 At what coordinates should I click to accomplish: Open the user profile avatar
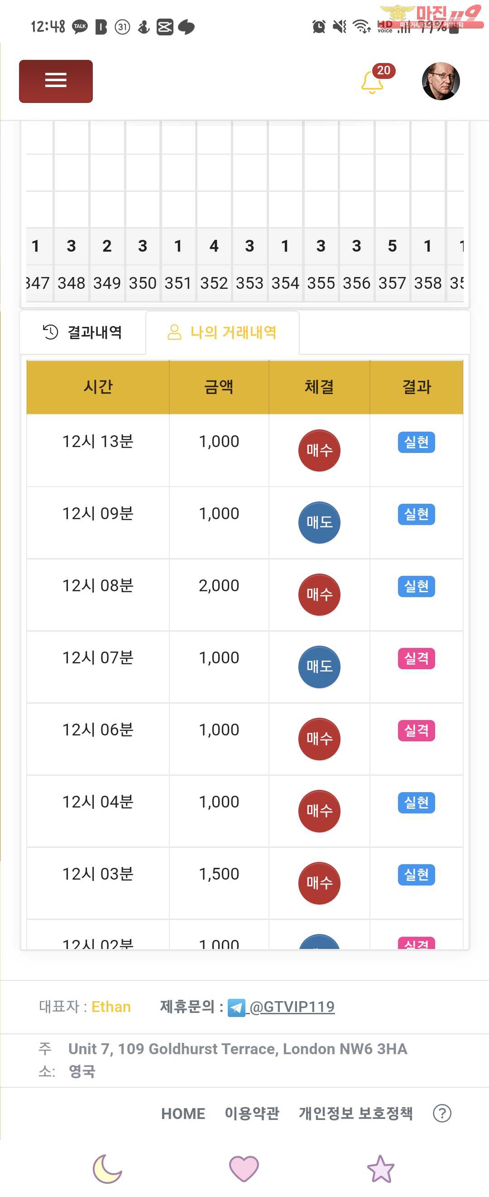pyautogui.click(x=441, y=81)
